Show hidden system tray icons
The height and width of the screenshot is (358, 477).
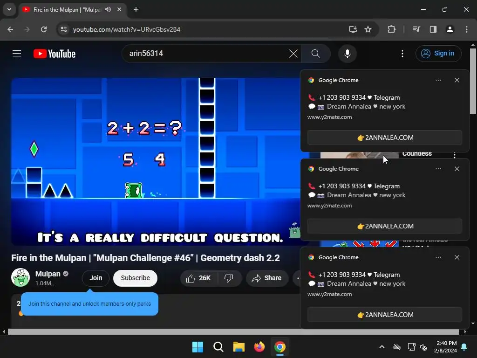tap(382, 347)
